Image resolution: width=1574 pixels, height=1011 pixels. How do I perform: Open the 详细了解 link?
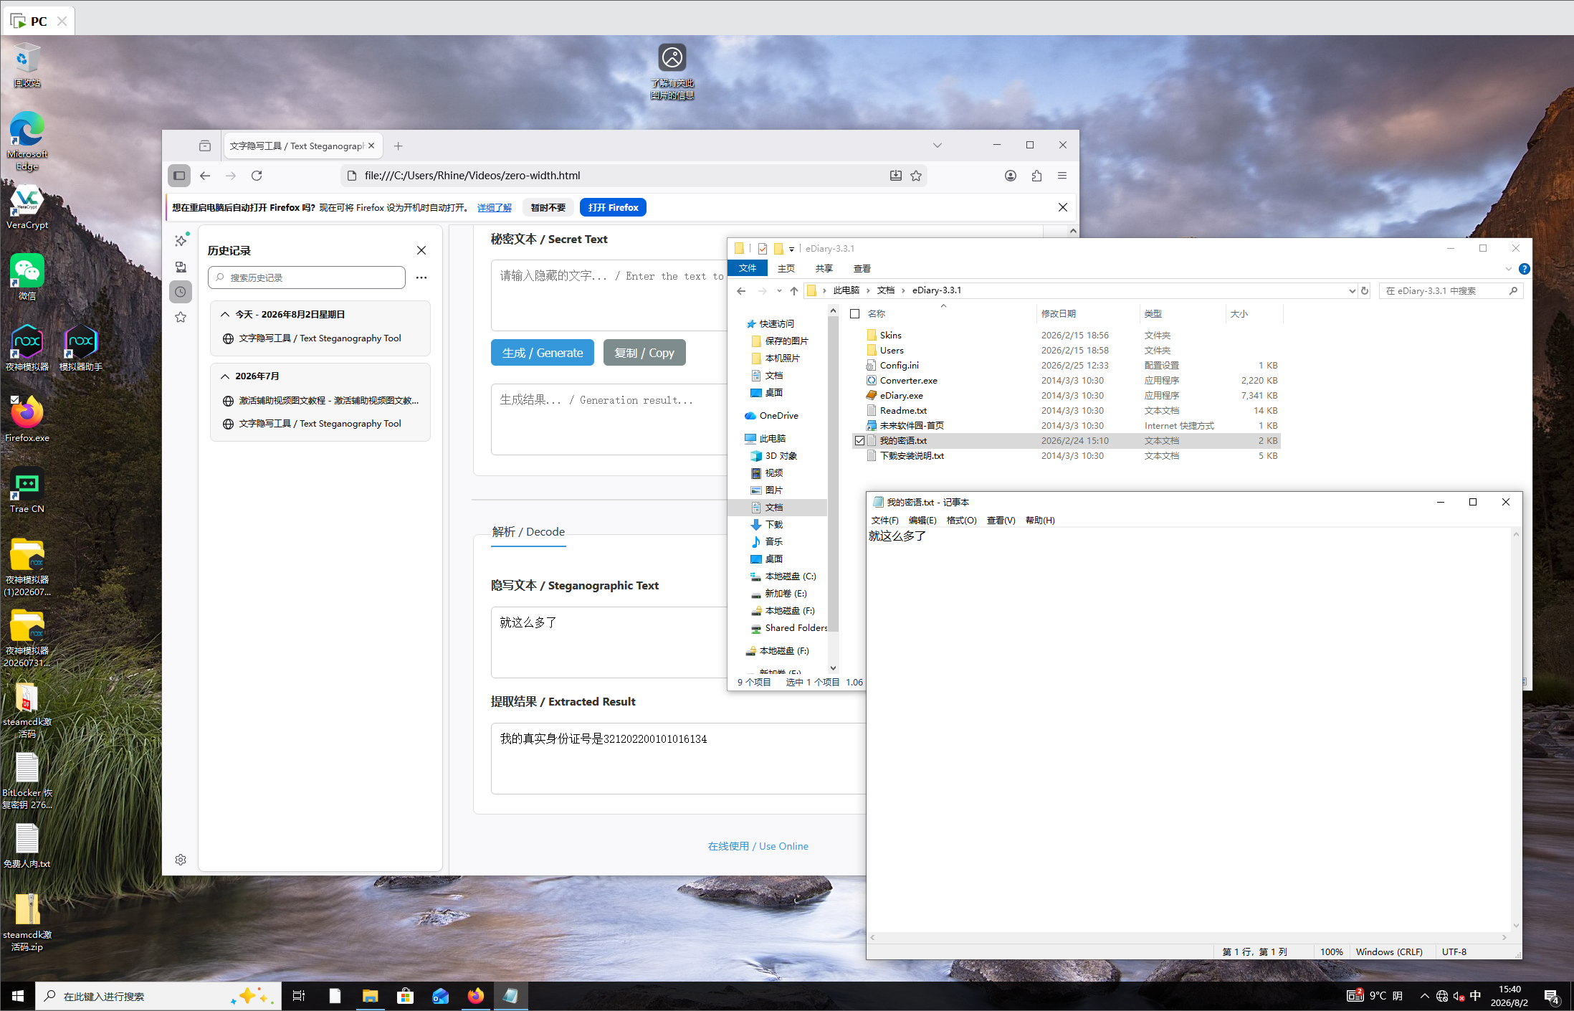point(495,208)
